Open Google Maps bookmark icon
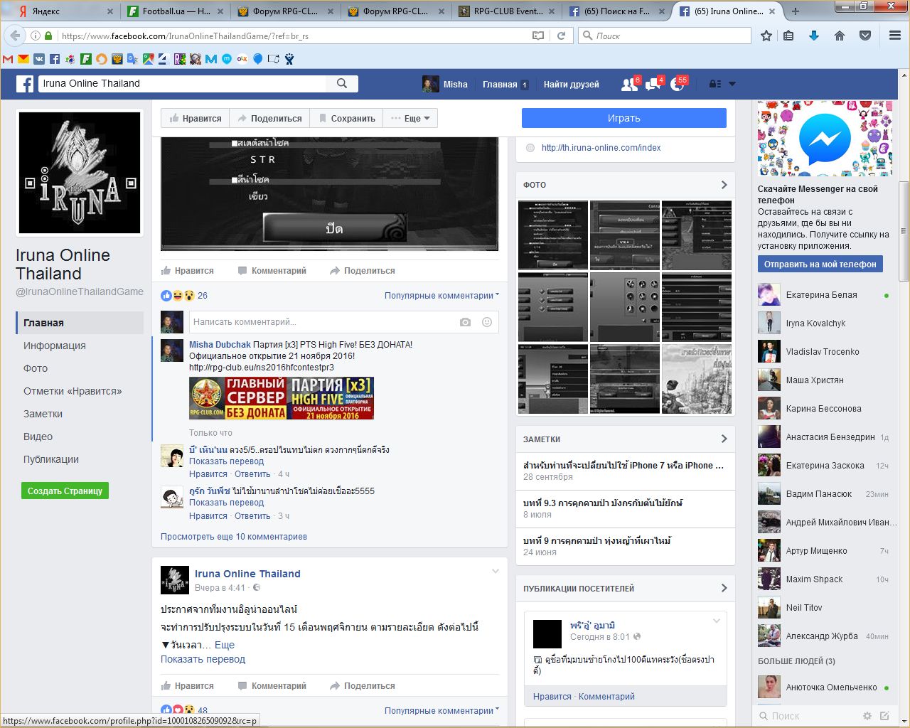 pyautogui.click(x=149, y=59)
